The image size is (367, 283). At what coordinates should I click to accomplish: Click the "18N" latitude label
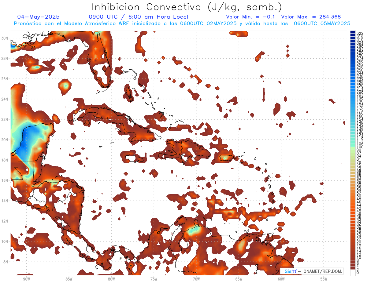(x=5, y=160)
